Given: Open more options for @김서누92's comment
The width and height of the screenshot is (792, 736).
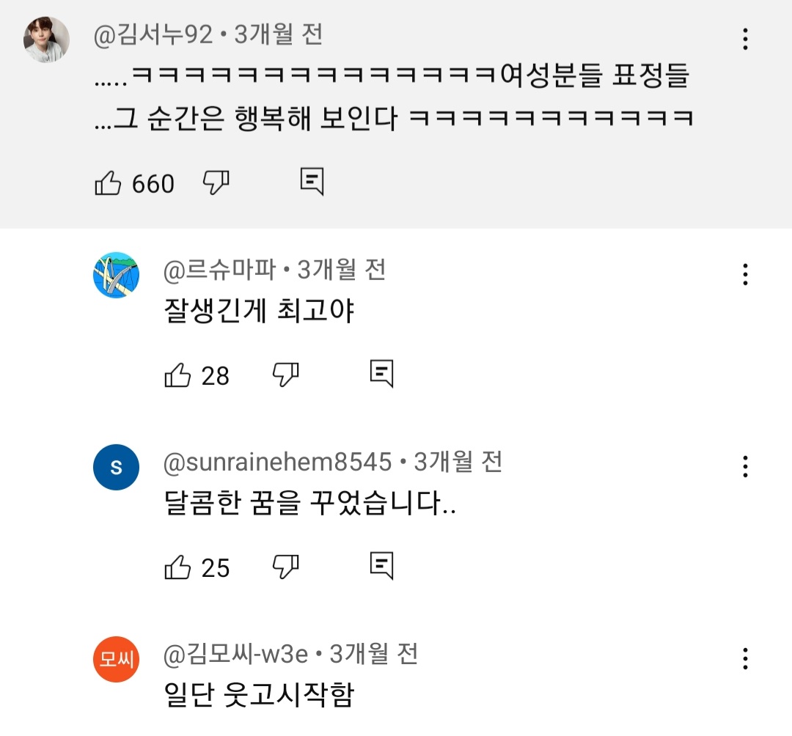Looking at the screenshot, I should (x=745, y=39).
